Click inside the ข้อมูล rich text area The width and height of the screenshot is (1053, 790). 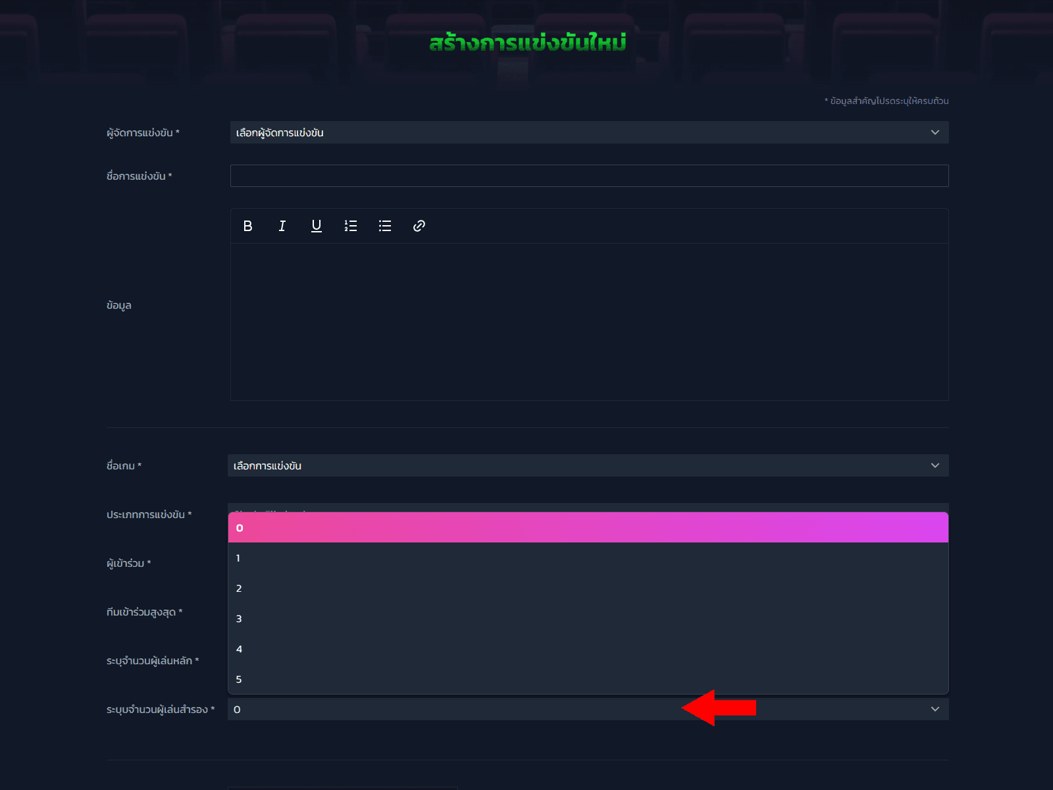click(589, 321)
